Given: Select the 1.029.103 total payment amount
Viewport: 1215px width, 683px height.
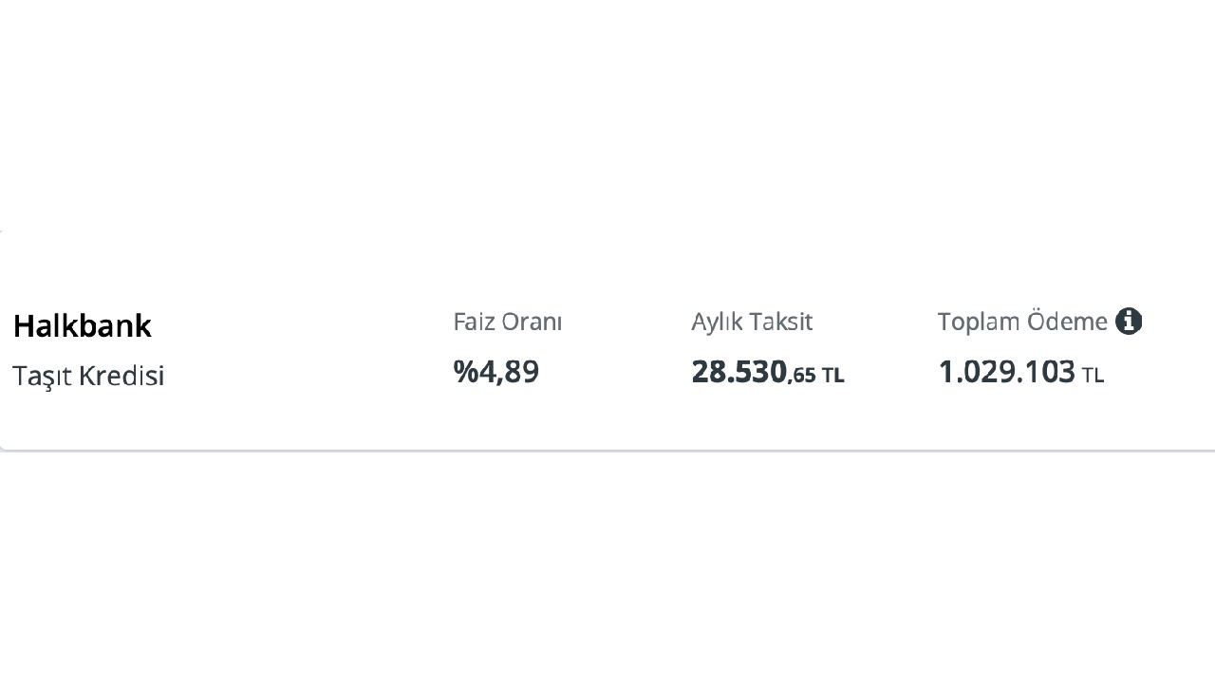Looking at the screenshot, I should click(1006, 372).
